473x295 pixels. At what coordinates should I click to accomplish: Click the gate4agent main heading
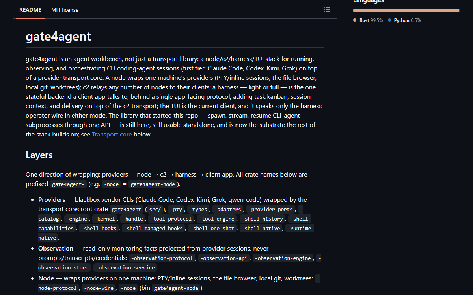(x=58, y=36)
